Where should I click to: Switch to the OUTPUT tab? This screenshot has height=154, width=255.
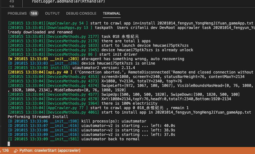tap(52, 13)
